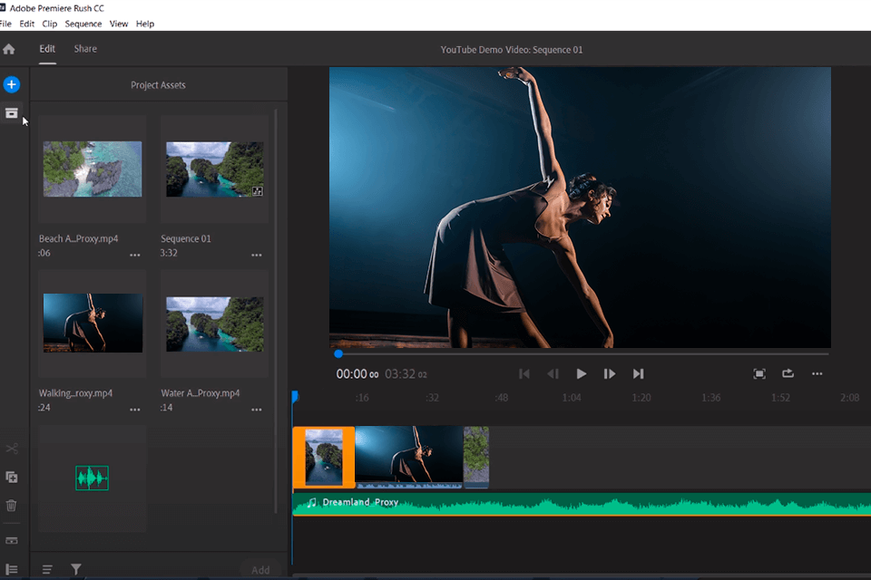Open the more options ellipsis menu
The image size is (871, 580).
click(x=816, y=372)
